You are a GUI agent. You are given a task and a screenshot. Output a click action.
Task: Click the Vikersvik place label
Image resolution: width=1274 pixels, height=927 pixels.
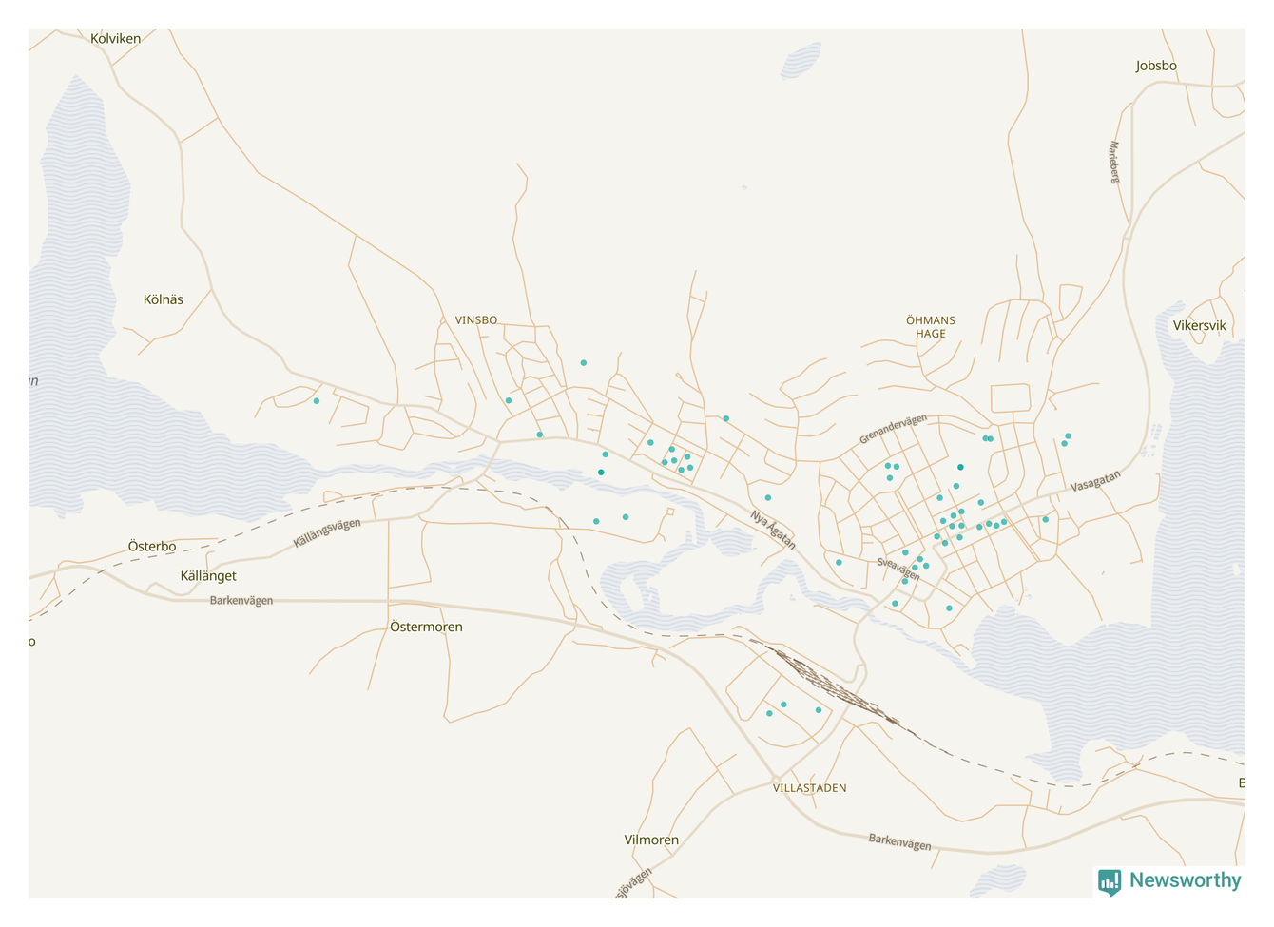(x=1199, y=325)
